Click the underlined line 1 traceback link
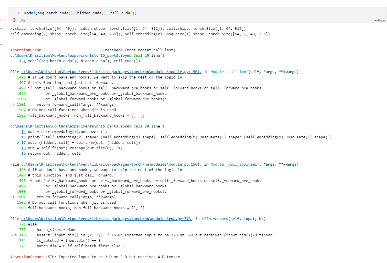 click(x=24, y=61)
